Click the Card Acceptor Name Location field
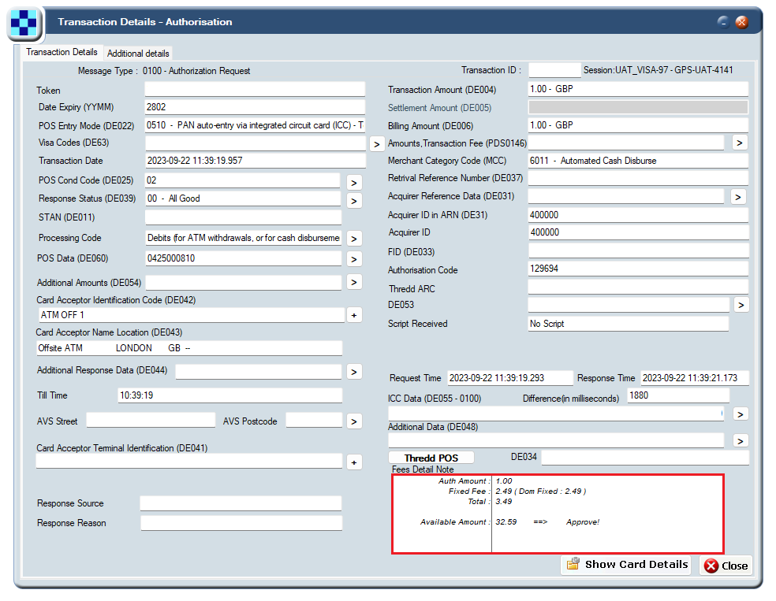Image resolution: width=776 pixels, height=601 pixels. (x=189, y=348)
